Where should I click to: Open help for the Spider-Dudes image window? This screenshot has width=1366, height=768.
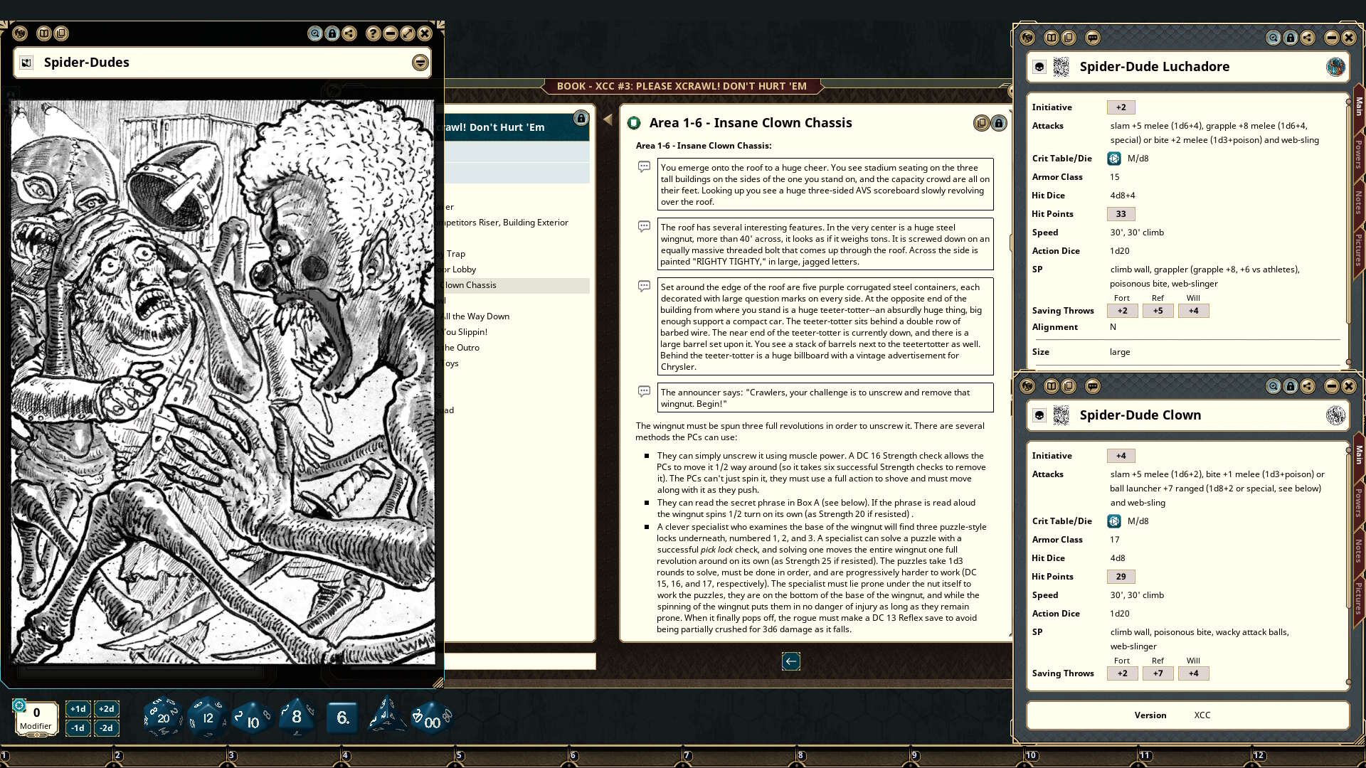click(373, 33)
